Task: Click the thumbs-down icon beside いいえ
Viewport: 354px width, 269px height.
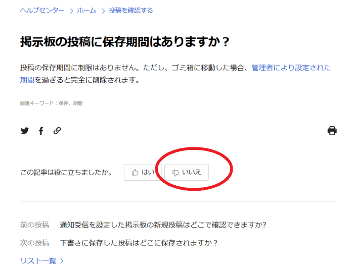Action: tap(175, 172)
